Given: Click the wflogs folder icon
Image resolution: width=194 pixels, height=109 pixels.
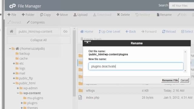Looking at the screenshot, I should (81, 91).
